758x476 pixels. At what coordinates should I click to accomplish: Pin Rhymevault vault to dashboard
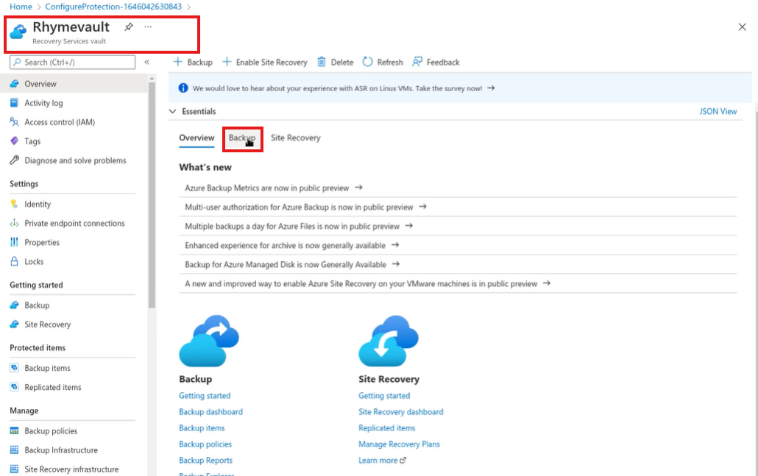point(129,27)
